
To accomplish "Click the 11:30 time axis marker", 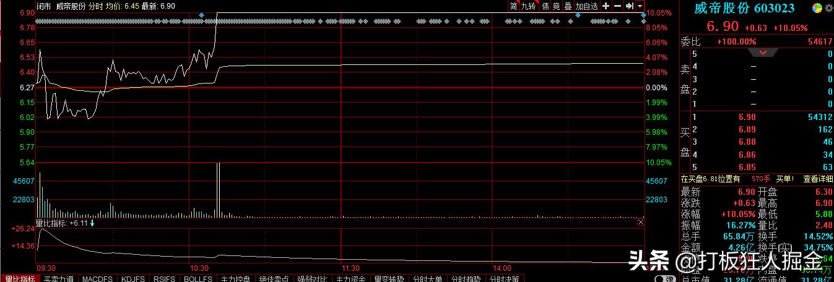I will tap(350, 268).
